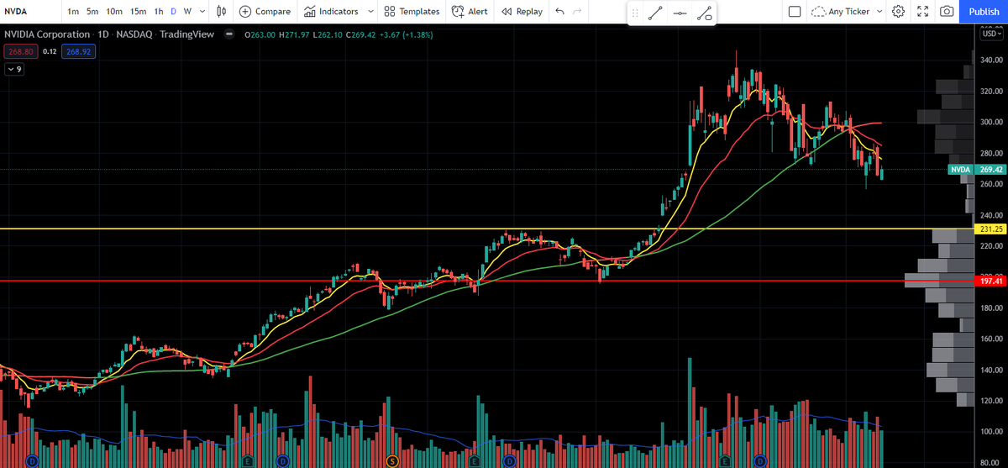Image resolution: width=1008 pixels, height=468 pixels.
Task: Enter fullscreen mode
Action: coord(922,12)
